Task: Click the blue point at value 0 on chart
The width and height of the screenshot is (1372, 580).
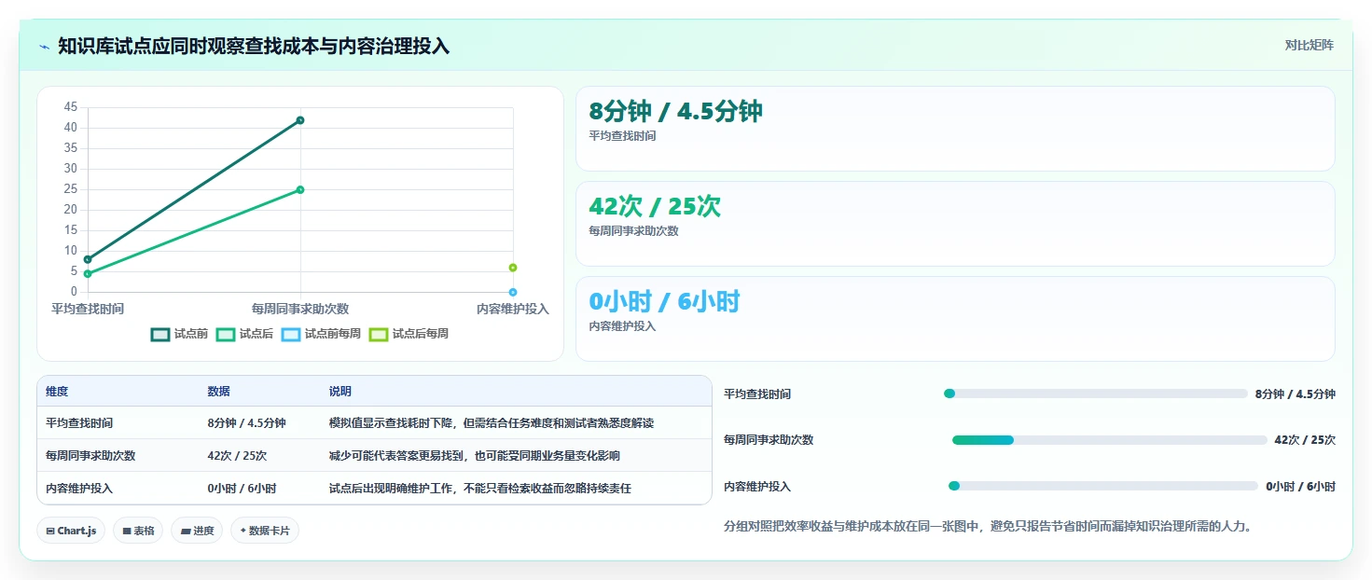Action: click(513, 292)
